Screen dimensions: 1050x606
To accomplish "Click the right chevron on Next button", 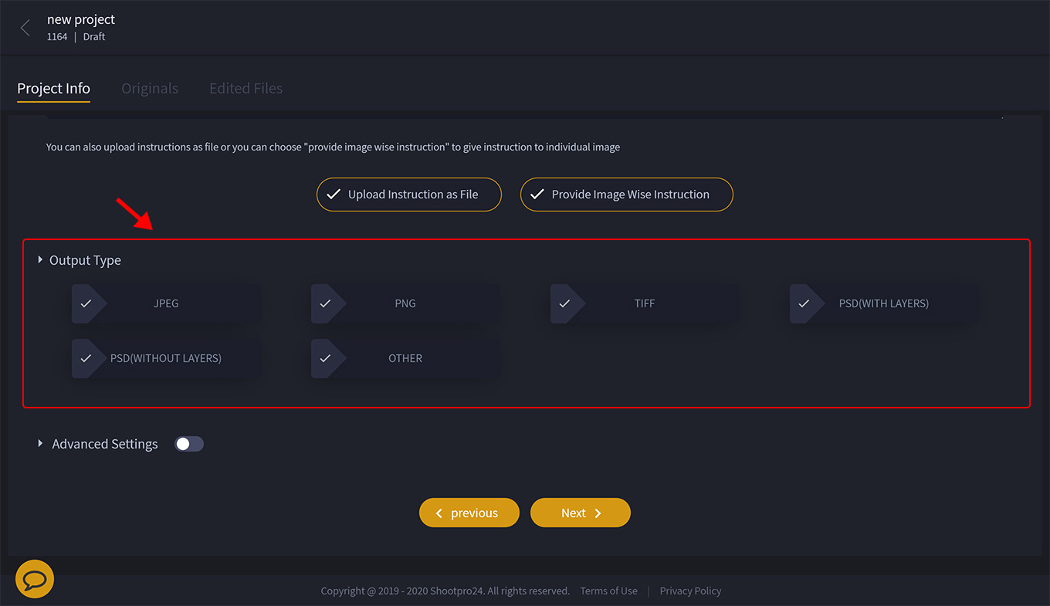I will [x=598, y=513].
